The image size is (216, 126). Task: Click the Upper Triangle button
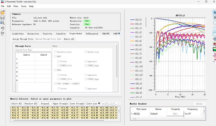pyautogui.click(x=60, y=104)
